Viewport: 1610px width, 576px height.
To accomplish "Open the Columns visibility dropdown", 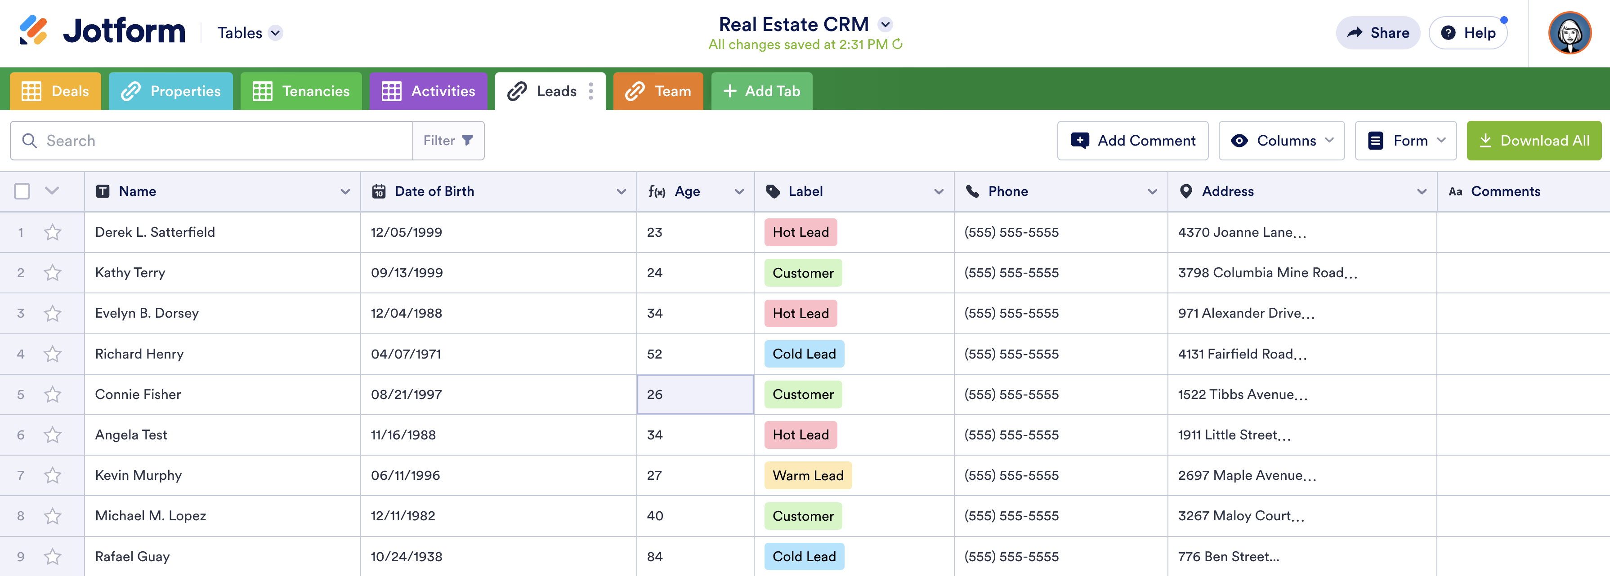I will click(1281, 141).
